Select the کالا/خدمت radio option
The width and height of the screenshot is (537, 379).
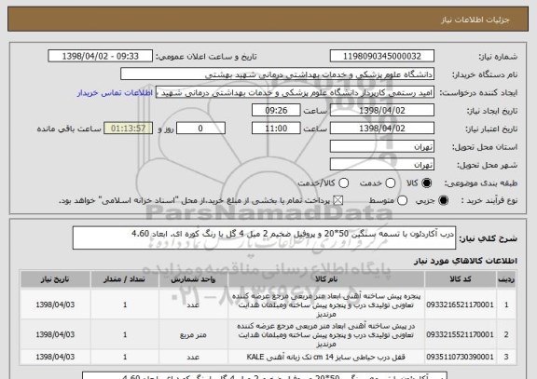click(x=343, y=183)
